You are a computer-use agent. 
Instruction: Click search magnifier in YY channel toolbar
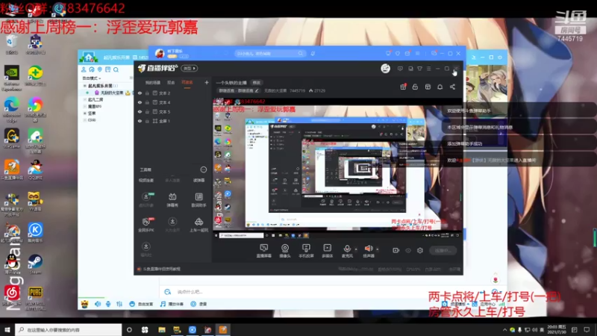pos(116,69)
